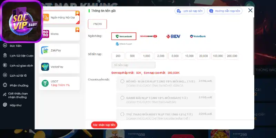Pick the 500 deposit amount
The image size is (276, 138).
pos(132,56)
